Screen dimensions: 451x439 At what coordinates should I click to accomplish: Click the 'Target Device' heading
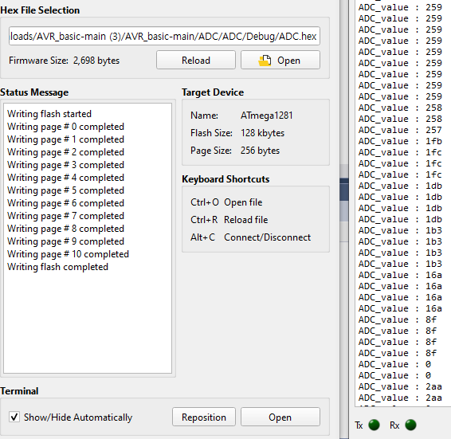213,92
